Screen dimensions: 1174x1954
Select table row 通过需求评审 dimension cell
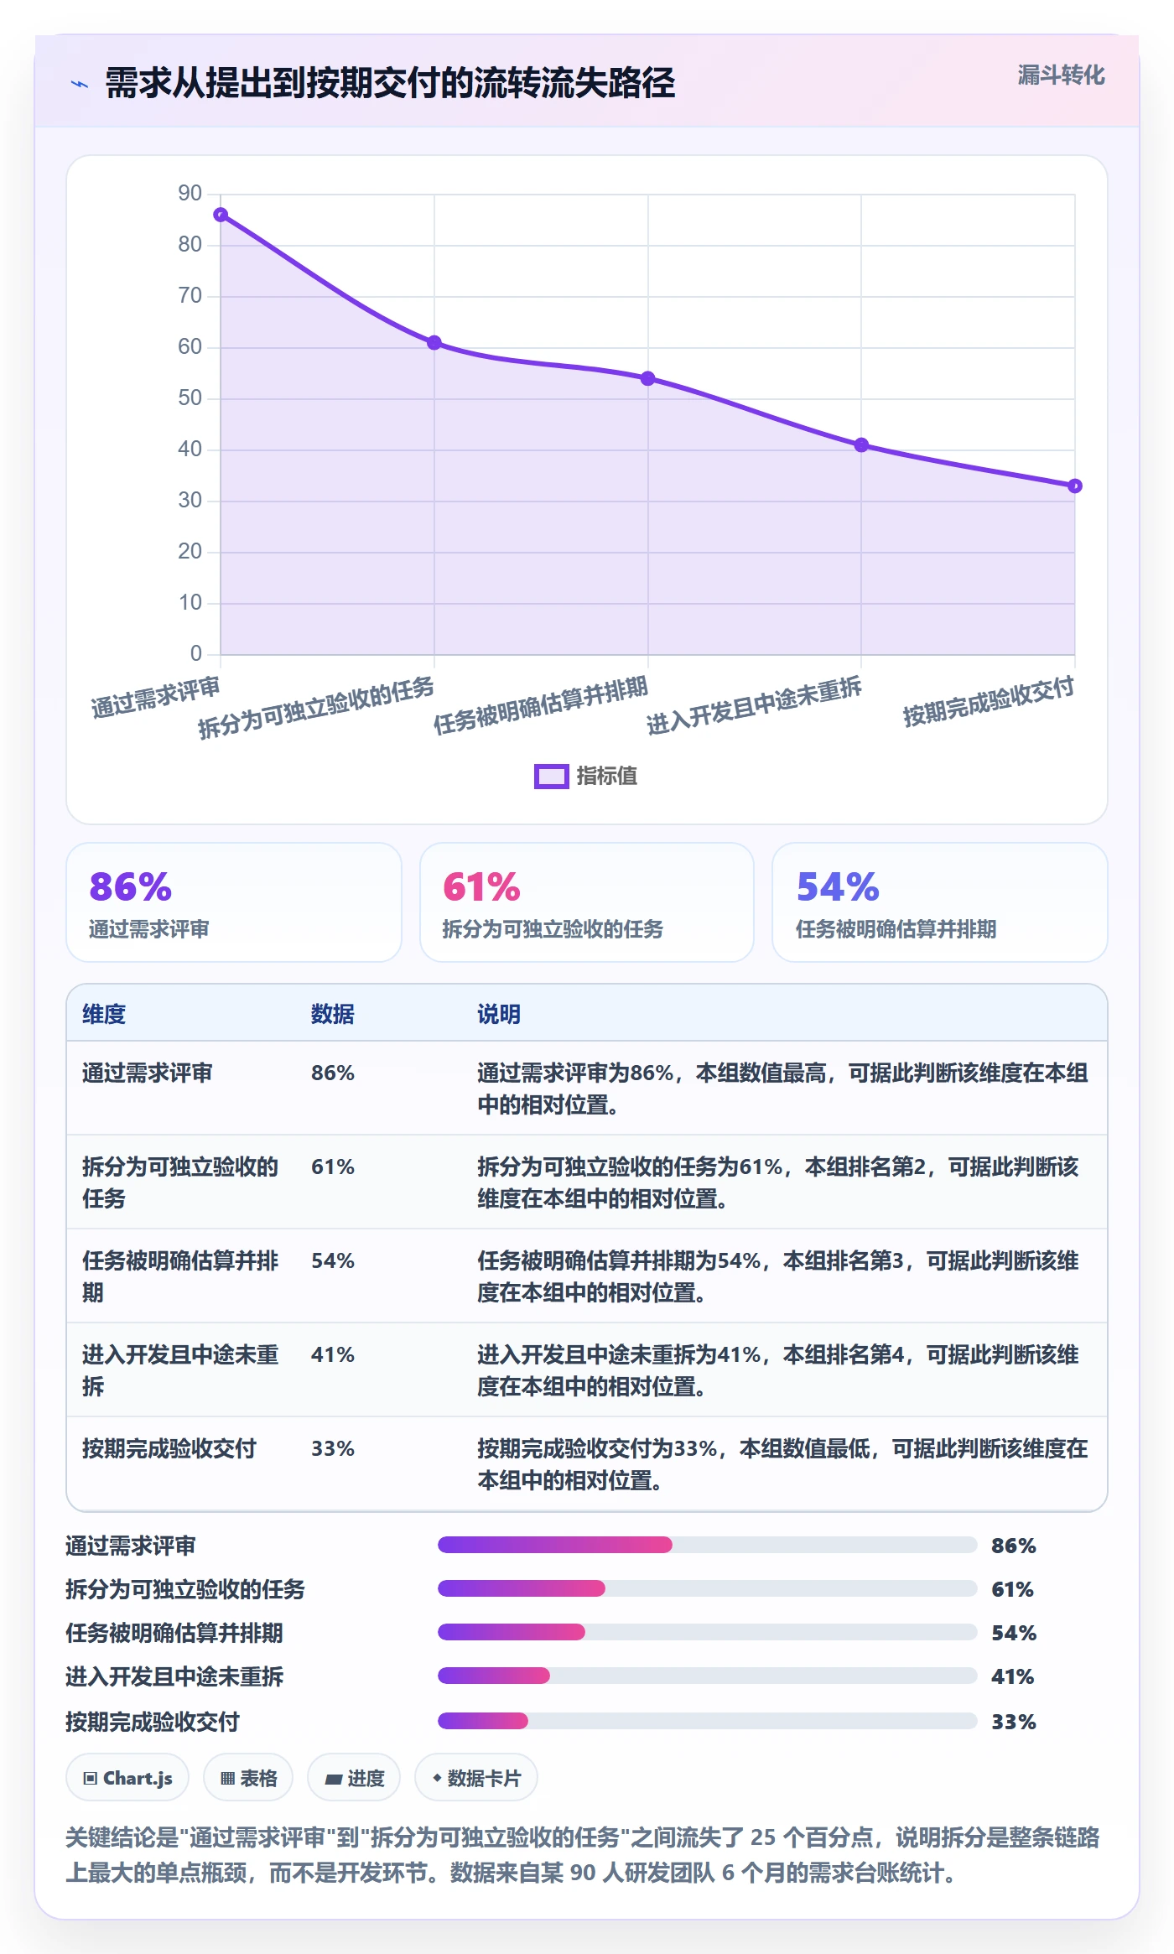pyautogui.click(x=148, y=1073)
